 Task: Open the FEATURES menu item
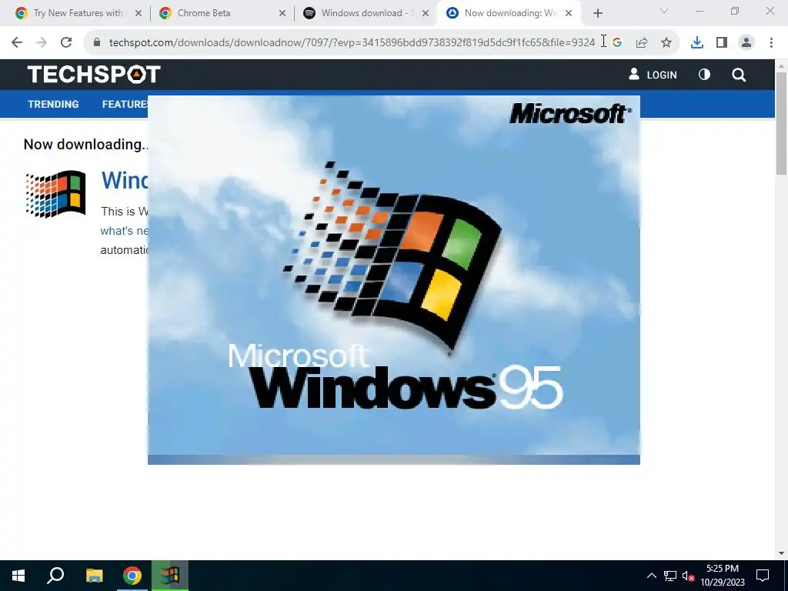(125, 104)
